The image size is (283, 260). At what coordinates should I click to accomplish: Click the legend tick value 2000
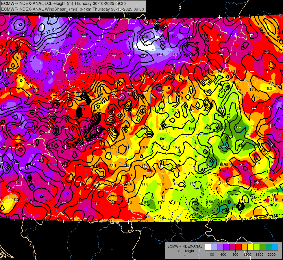(272, 255)
